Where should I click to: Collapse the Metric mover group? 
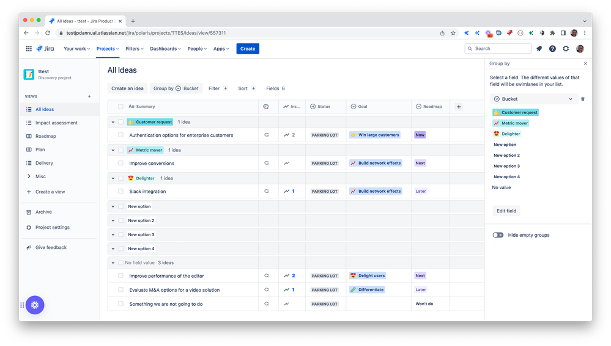coord(113,150)
